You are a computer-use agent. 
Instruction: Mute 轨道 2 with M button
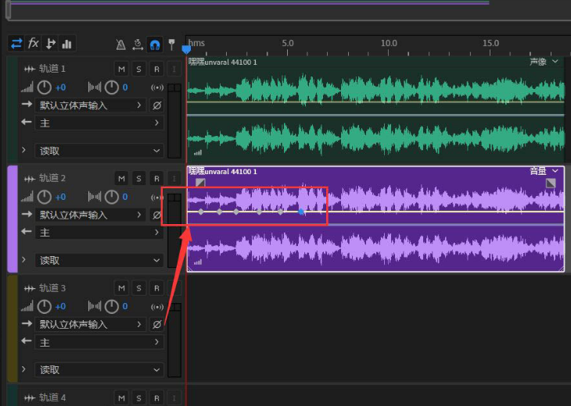coord(121,179)
